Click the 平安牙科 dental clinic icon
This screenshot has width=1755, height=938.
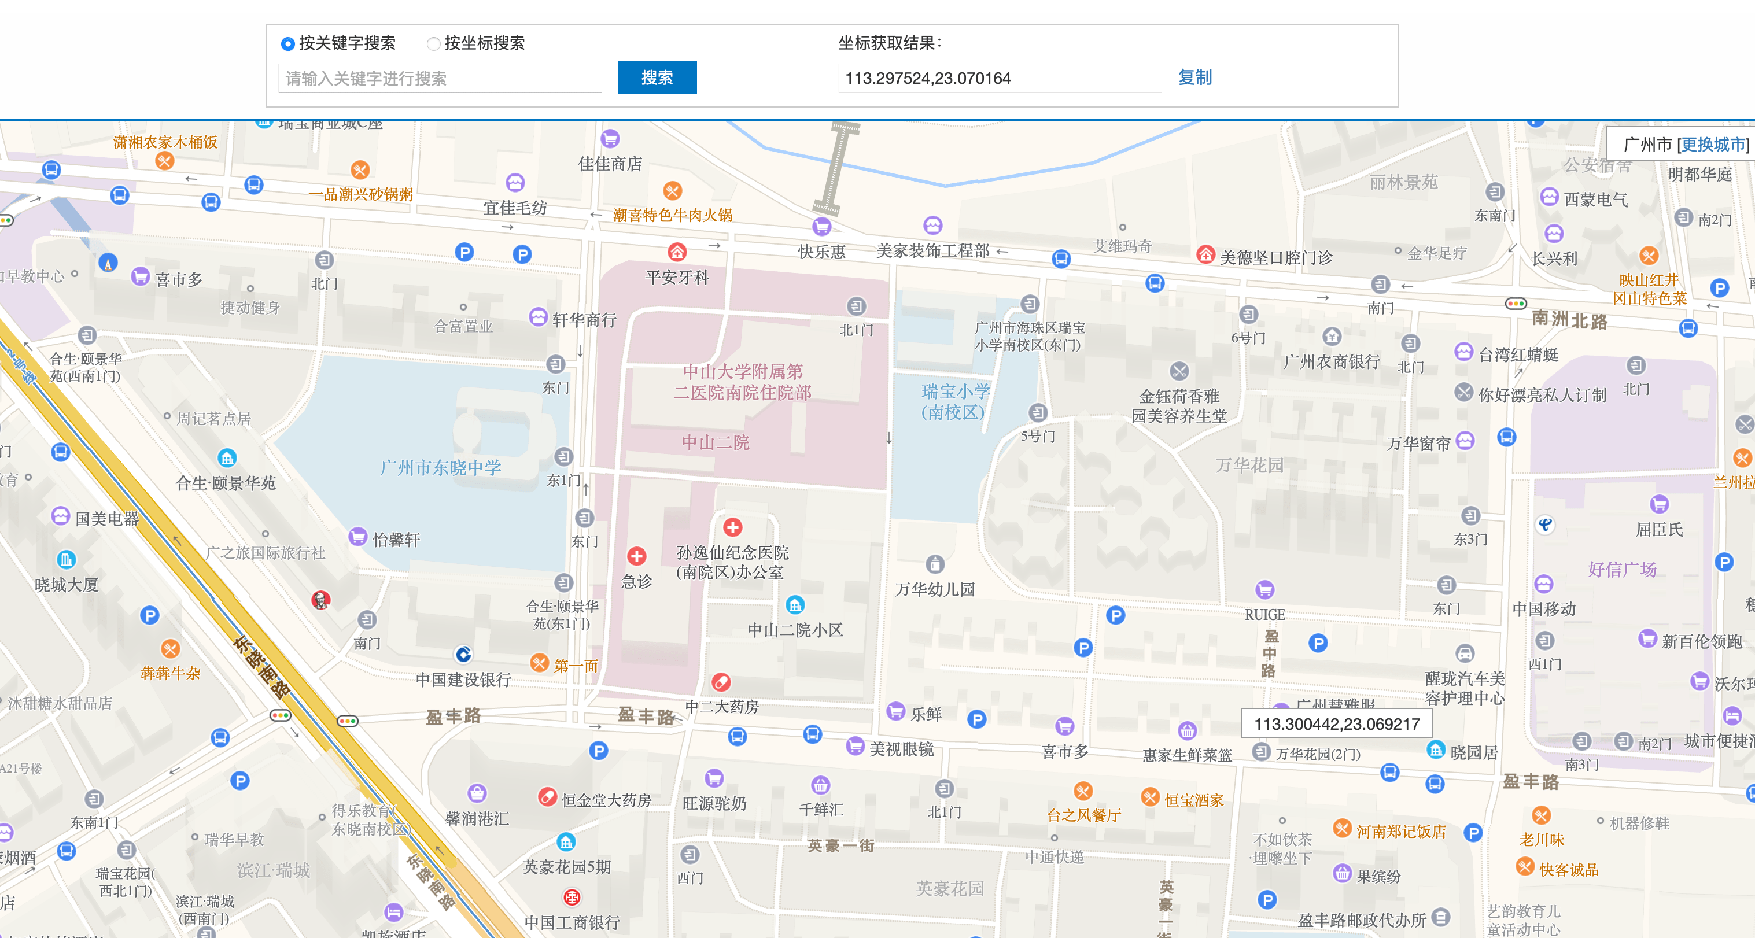pyautogui.click(x=677, y=253)
